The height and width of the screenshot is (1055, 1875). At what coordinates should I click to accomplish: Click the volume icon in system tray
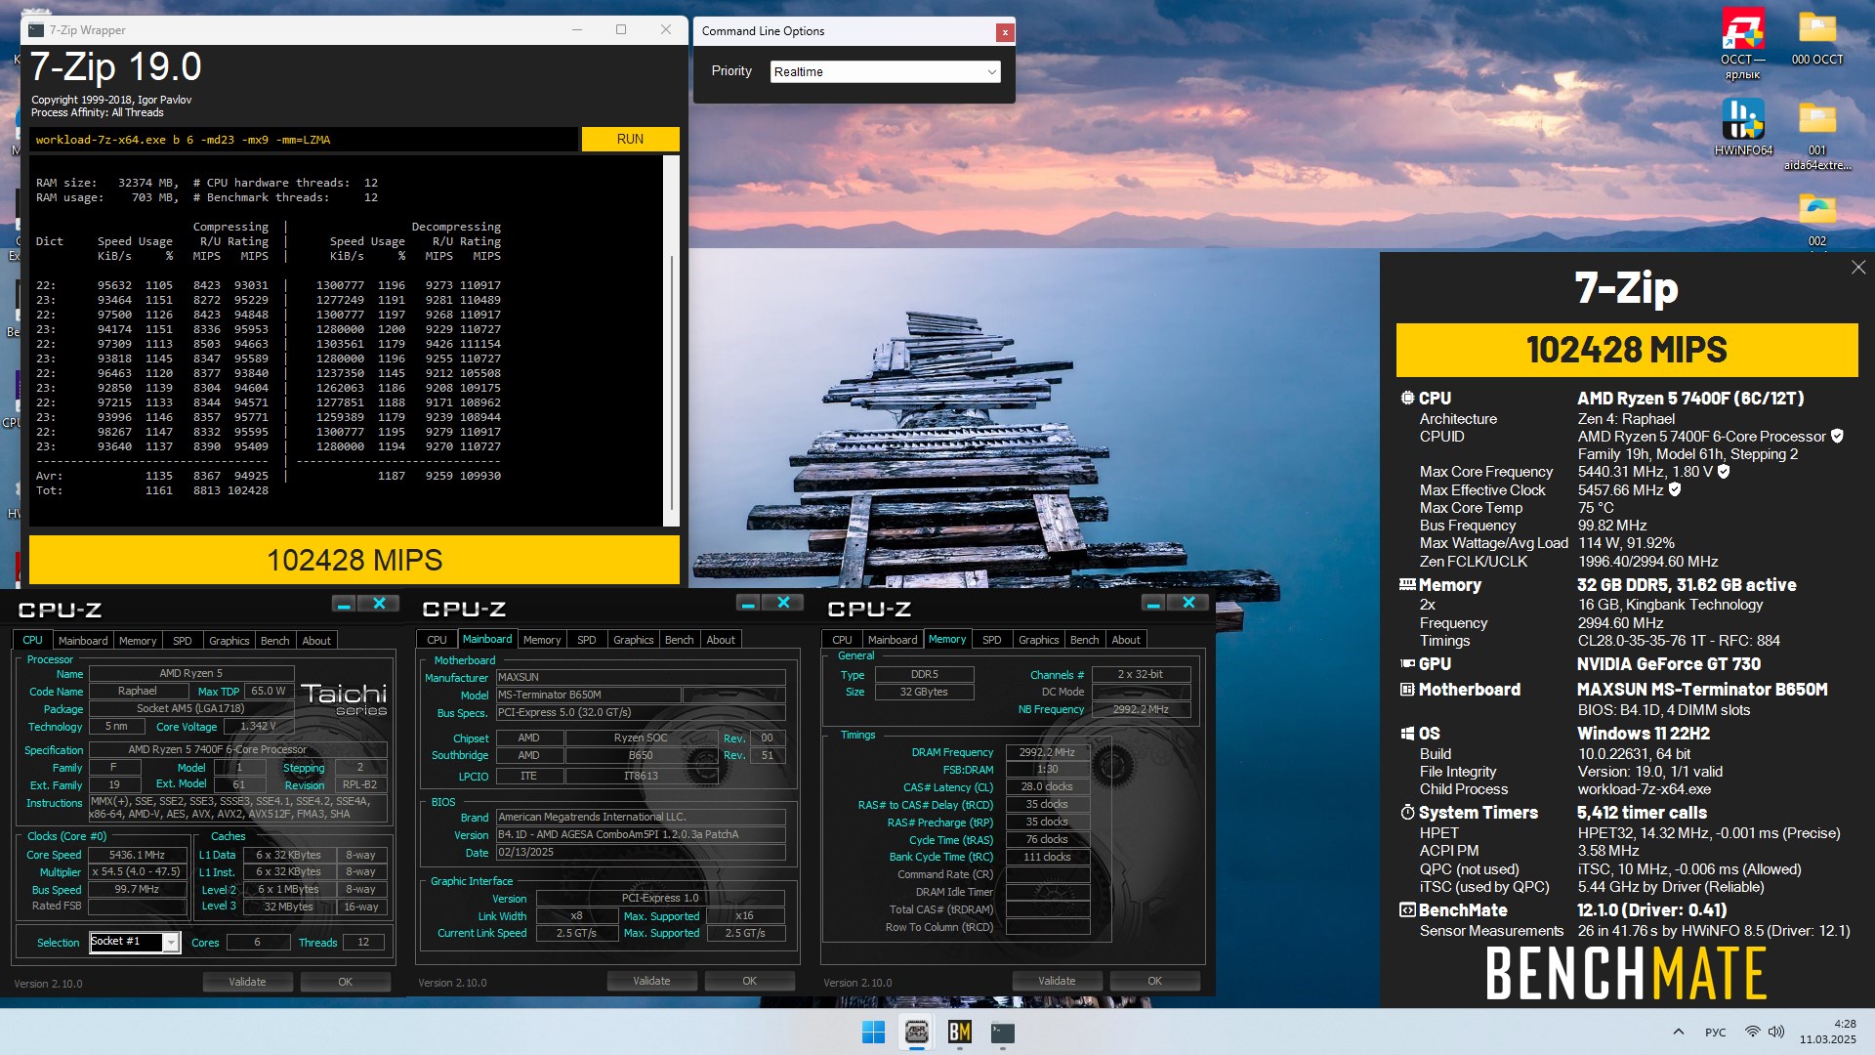1776,1032
